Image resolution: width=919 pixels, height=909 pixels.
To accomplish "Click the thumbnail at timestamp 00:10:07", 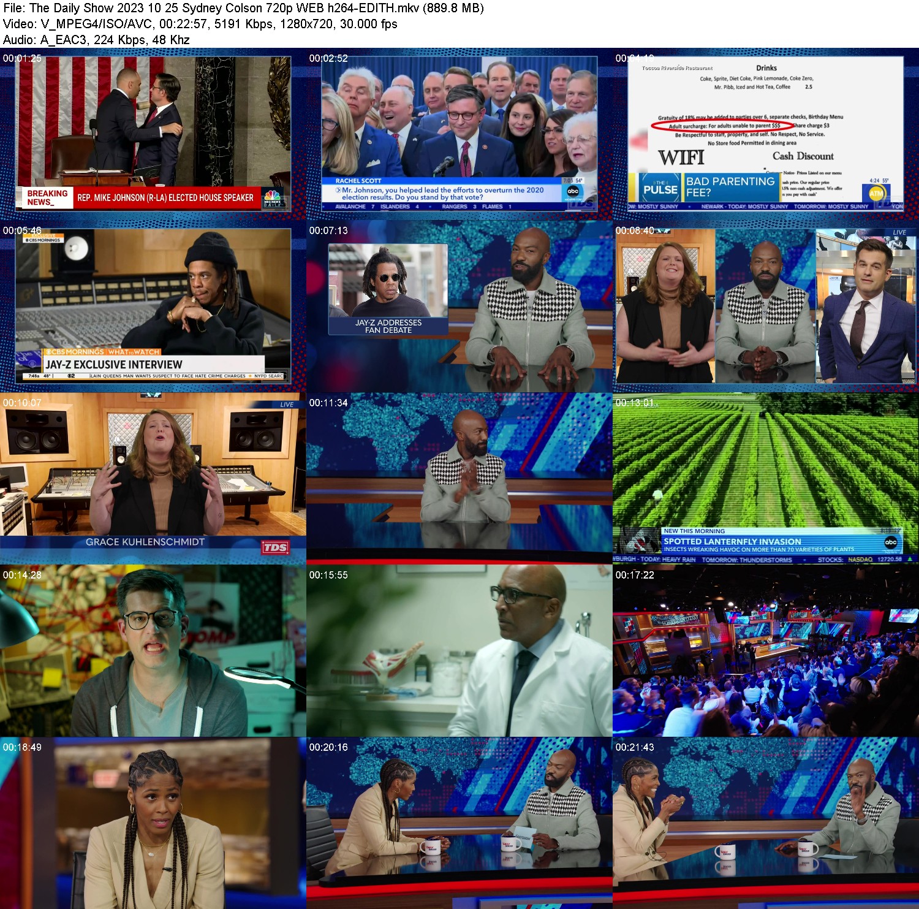I will click(153, 479).
